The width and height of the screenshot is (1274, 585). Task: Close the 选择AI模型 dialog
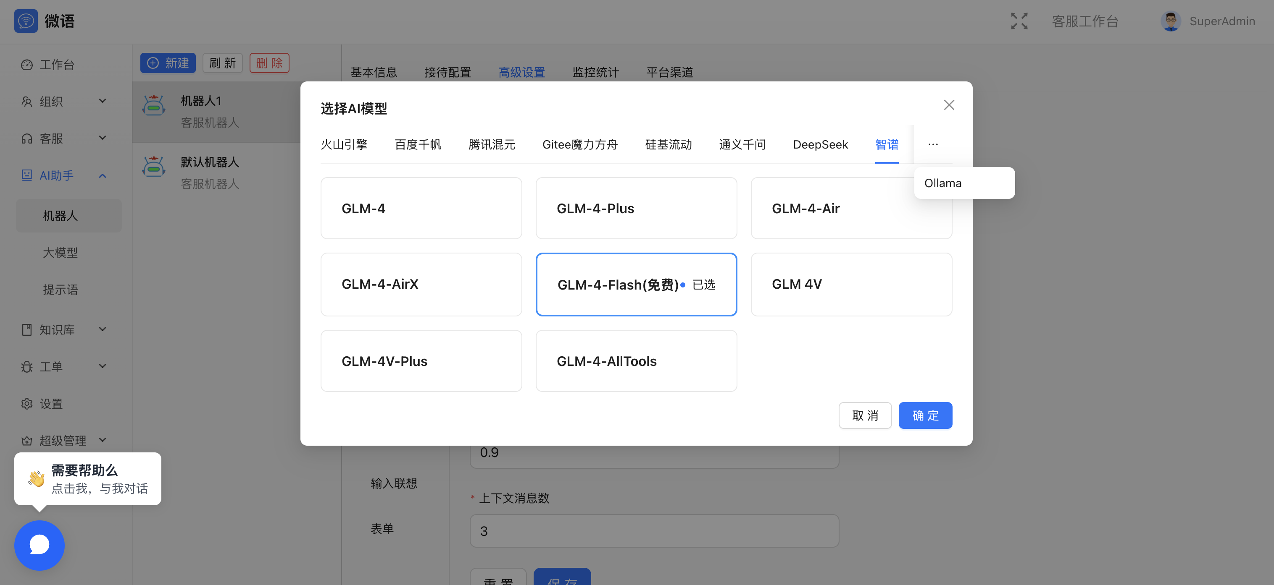(x=949, y=105)
